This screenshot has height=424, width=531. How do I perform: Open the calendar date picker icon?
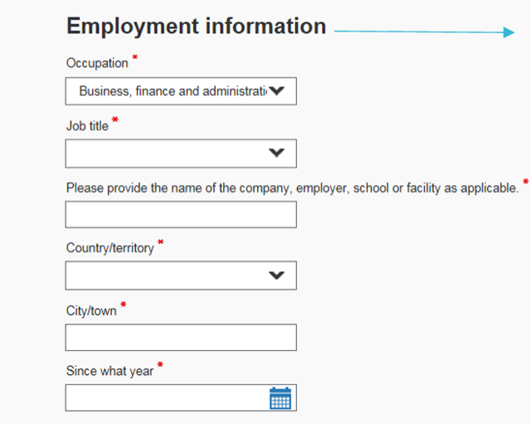(x=280, y=398)
